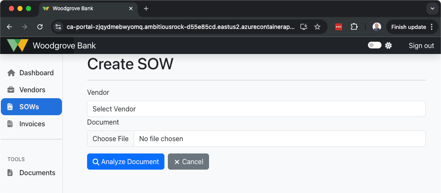
Task: Select the SOWs sidebar item
Action: coord(31,107)
